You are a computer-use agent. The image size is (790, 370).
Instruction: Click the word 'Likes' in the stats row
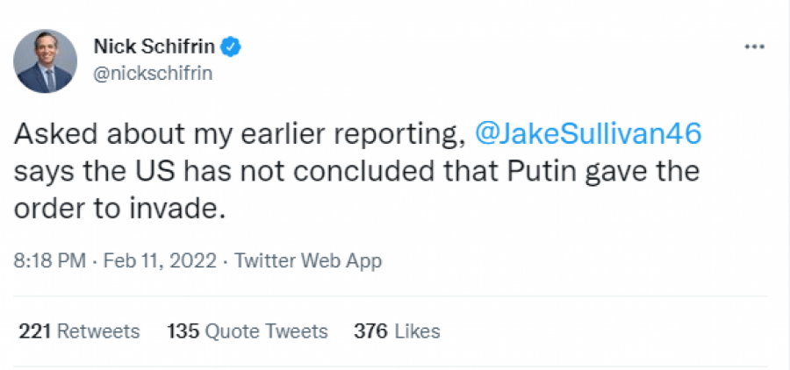point(418,331)
